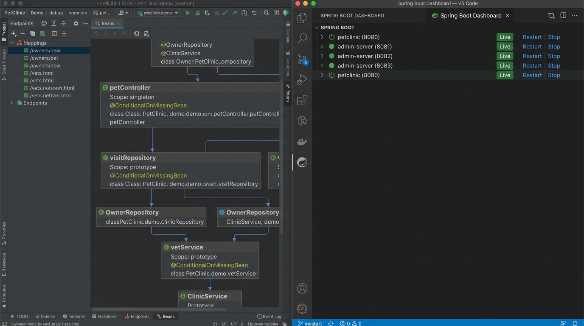Open VS Code Search in activity bar
Image resolution: width=584 pixels, height=326 pixels.
(302, 38)
